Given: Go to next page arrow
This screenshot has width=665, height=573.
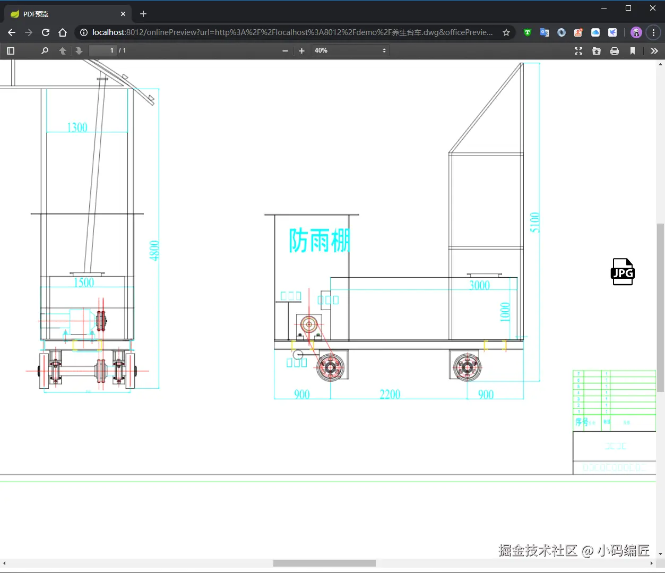Looking at the screenshot, I should pyautogui.click(x=79, y=50).
